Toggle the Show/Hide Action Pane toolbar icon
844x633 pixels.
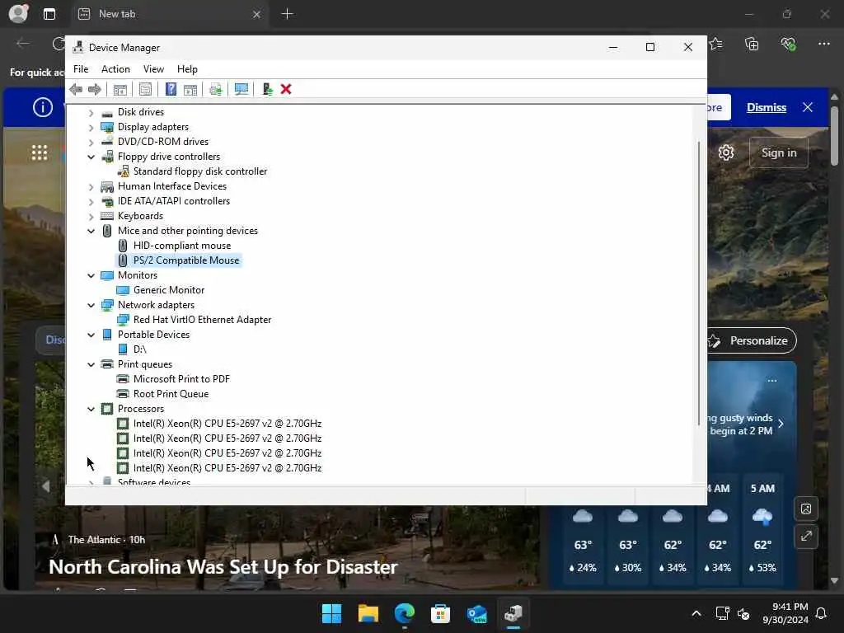click(190, 89)
